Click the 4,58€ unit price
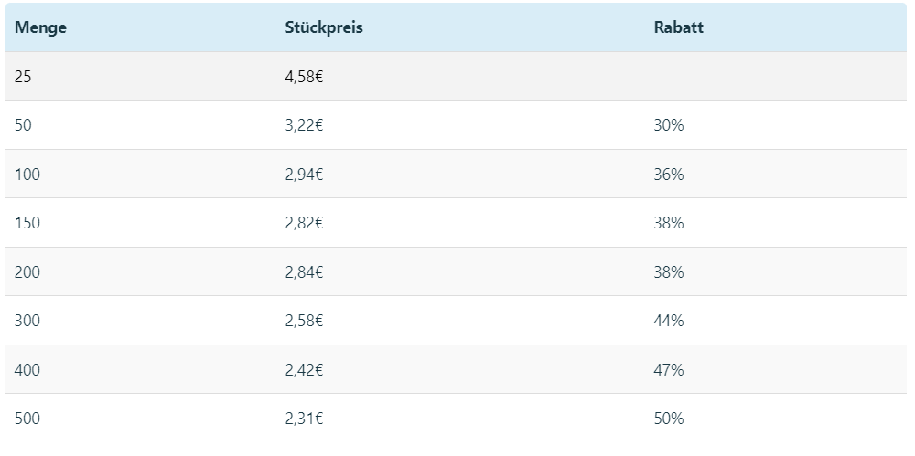This screenshot has width=915, height=456. pyautogui.click(x=304, y=77)
